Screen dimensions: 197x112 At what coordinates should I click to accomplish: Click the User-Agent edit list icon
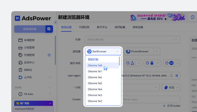(171, 76)
